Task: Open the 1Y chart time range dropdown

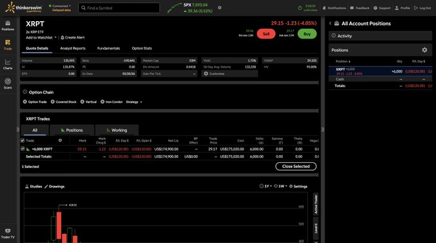Action: (265, 187)
